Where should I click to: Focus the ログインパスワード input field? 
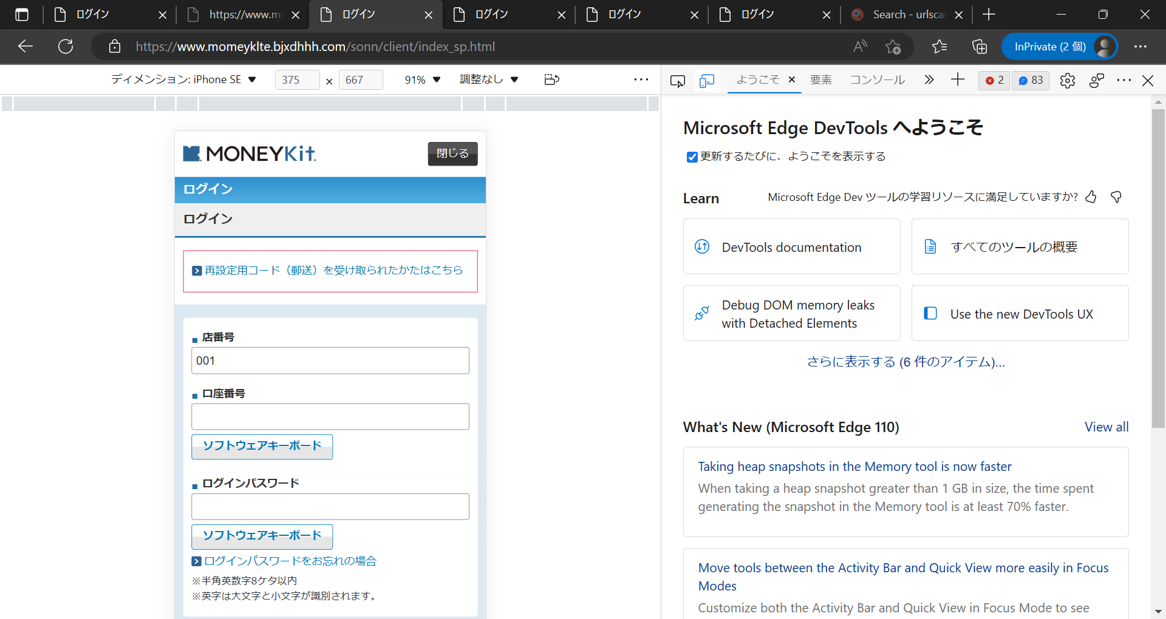coord(330,507)
